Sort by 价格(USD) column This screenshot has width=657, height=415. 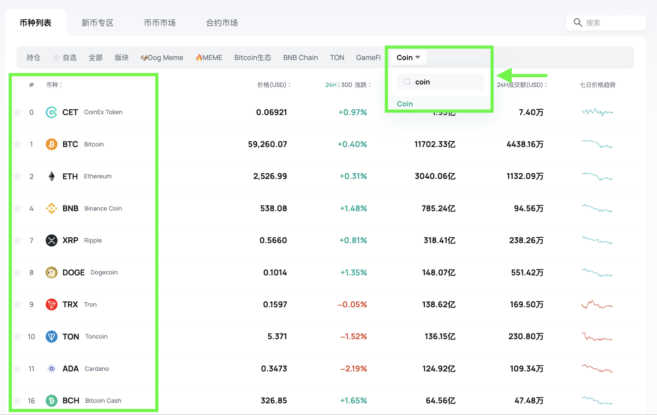click(274, 85)
